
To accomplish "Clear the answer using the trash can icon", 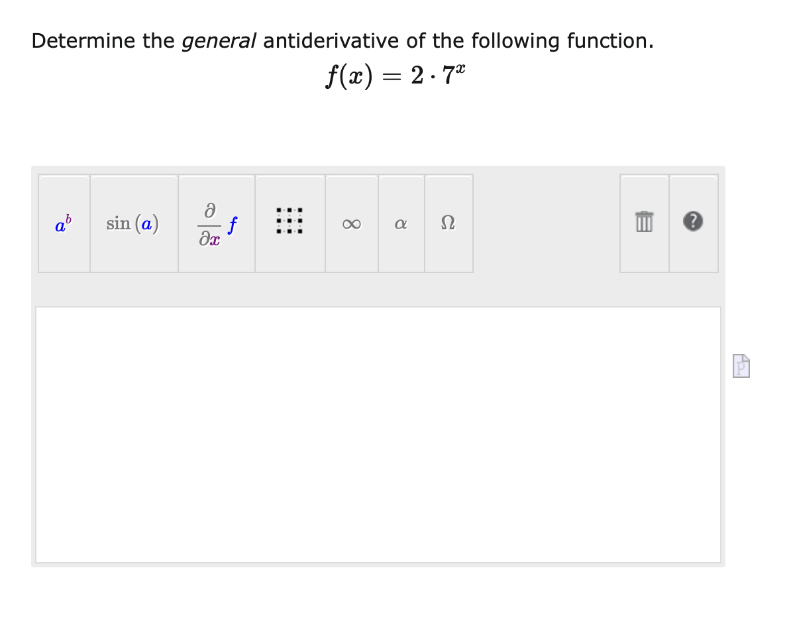I will 643,223.
